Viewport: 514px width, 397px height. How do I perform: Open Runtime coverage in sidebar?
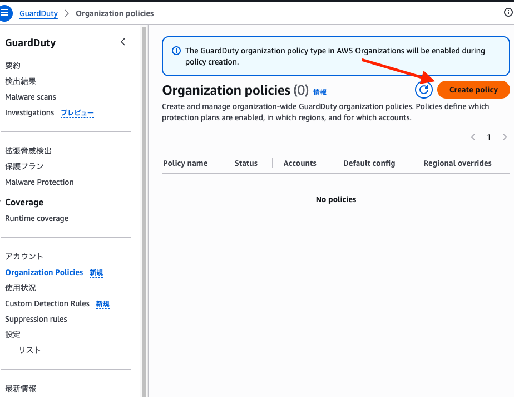(x=37, y=218)
